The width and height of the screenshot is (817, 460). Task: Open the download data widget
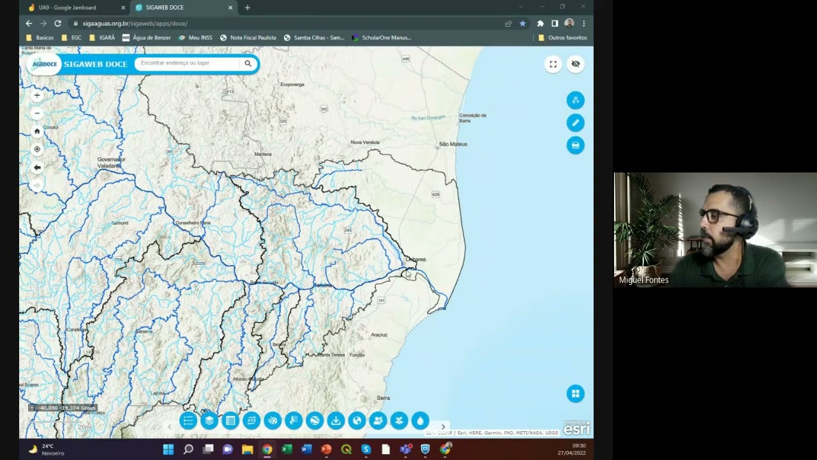click(336, 420)
